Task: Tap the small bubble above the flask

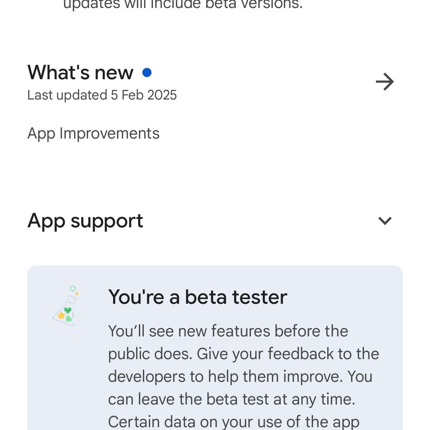Action: [x=73, y=288]
